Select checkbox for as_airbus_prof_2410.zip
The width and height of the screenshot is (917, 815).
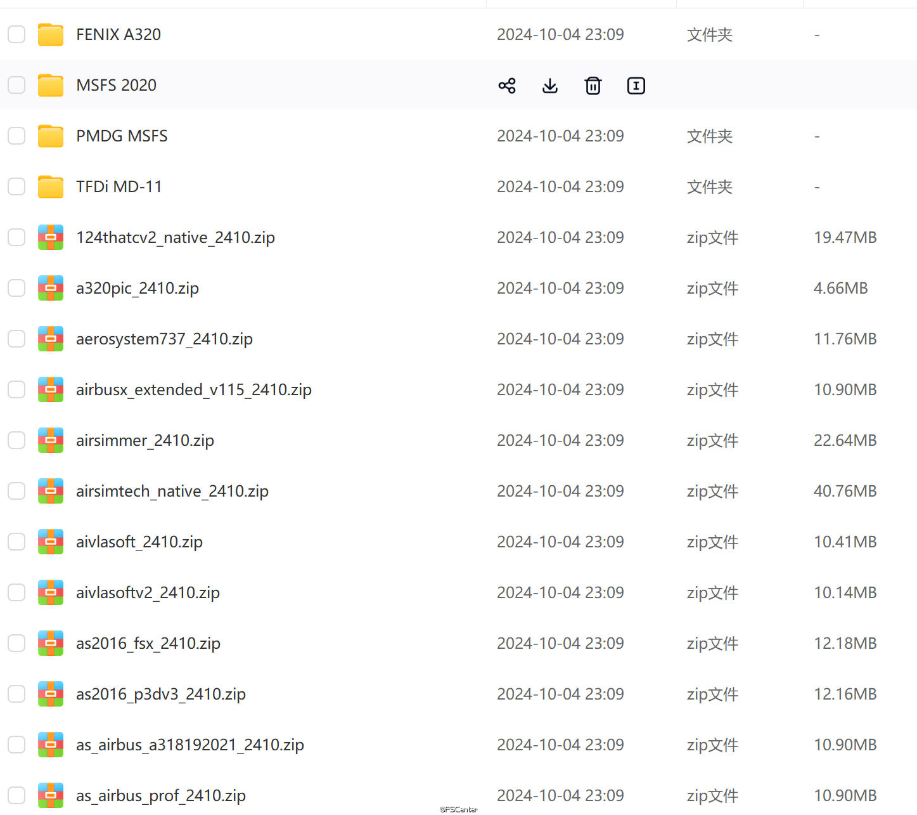pyautogui.click(x=16, y=795)
